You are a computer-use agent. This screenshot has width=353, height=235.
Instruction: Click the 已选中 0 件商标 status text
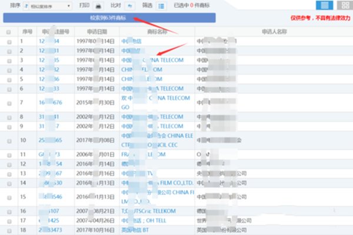click(x=192, y=5)
